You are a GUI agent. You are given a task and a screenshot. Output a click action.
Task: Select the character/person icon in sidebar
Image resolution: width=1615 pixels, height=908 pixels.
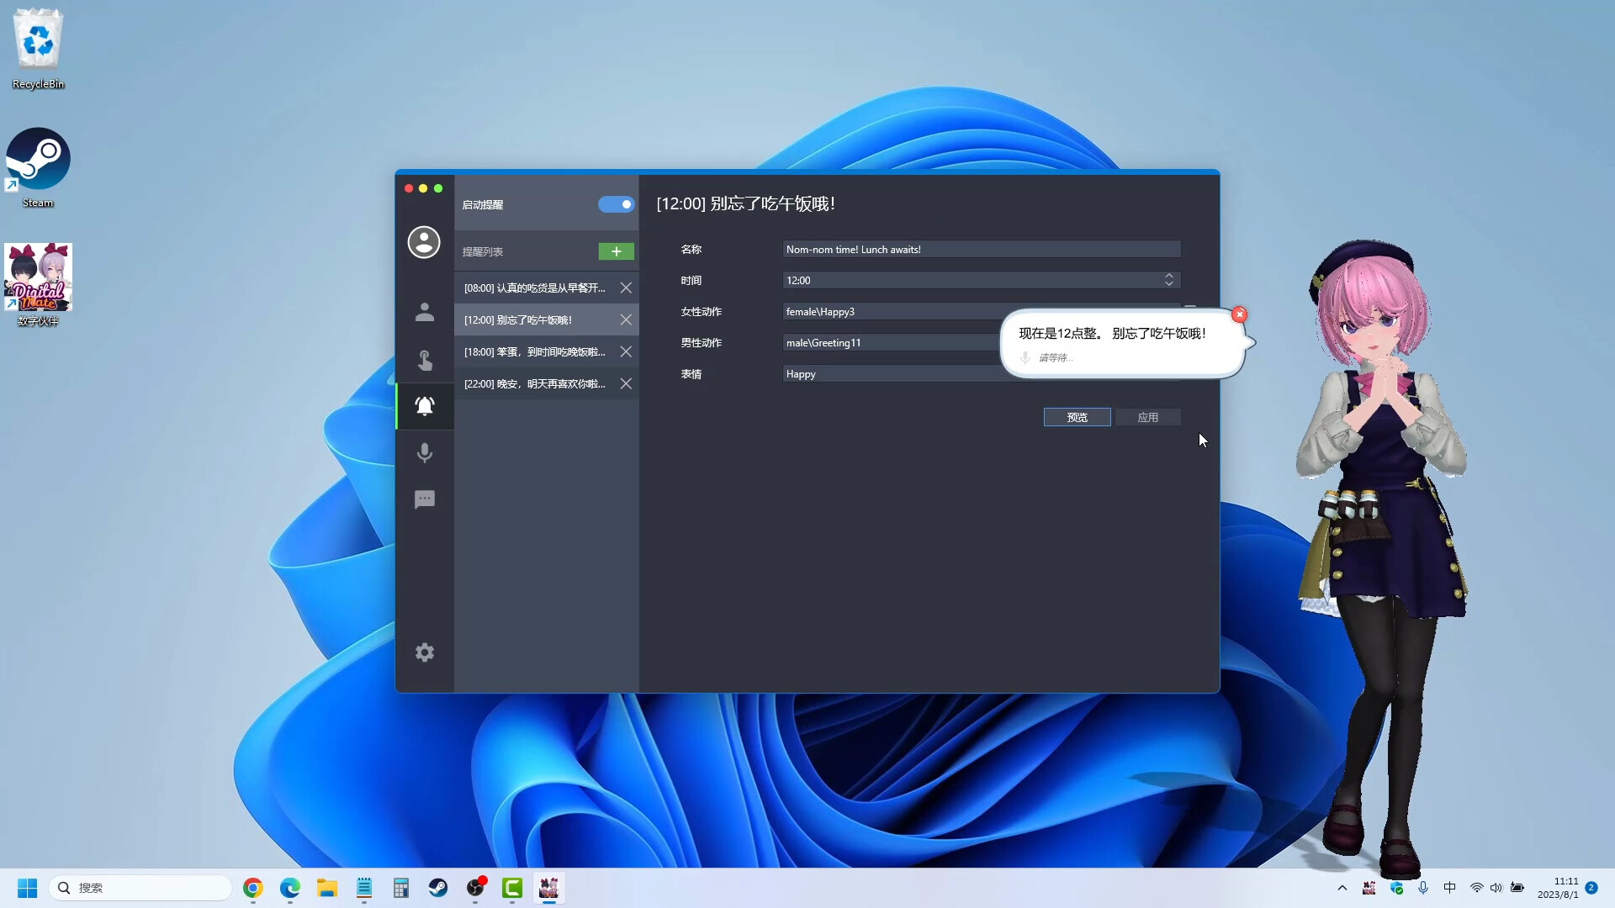pyautogui.click(x=424, y=312)
